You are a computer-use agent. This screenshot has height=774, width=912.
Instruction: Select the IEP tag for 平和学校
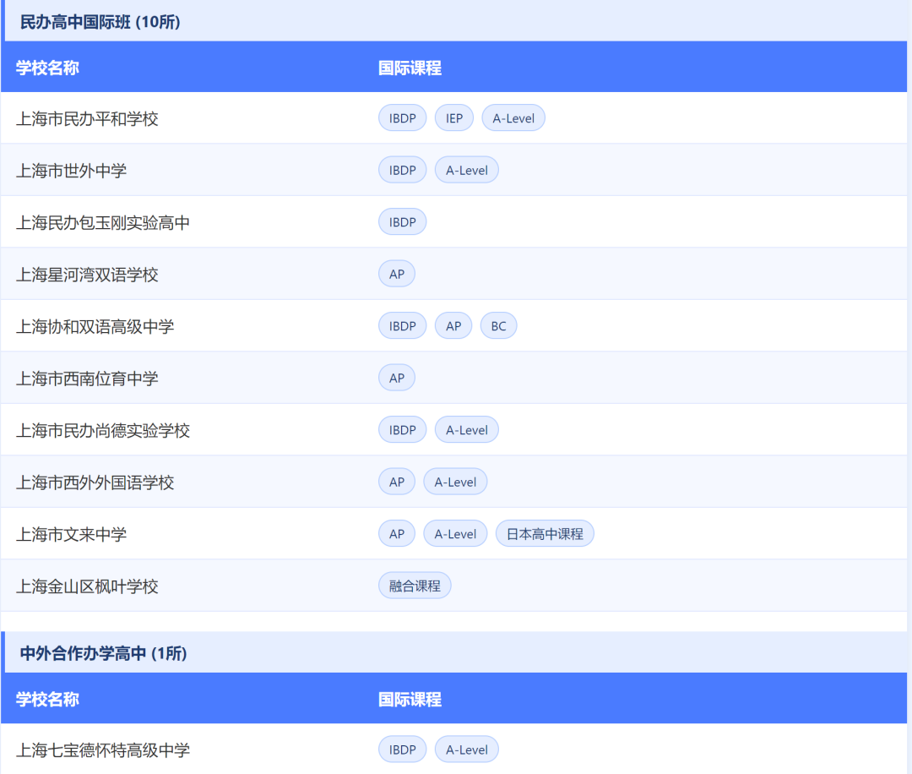pos(453,117)
